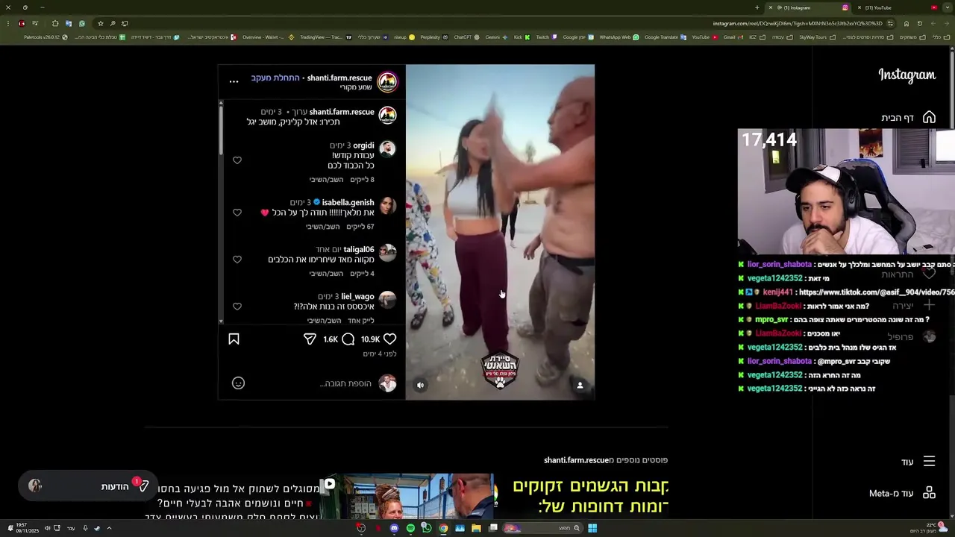
Task: Open comments via the speech bubble icon
Action: 348,339
